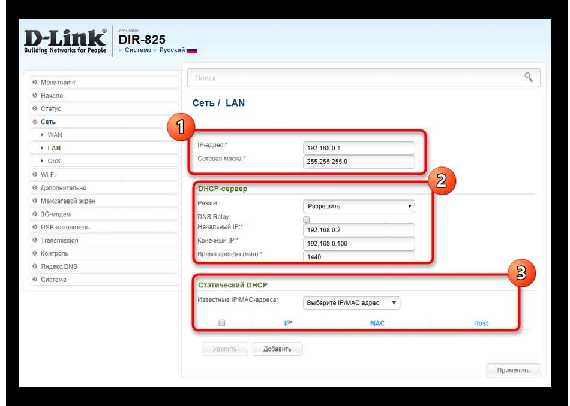The image size is (570, 406).
Task: Click the IP-адрес field 192.168.0.1
Action: pos(359,148)
